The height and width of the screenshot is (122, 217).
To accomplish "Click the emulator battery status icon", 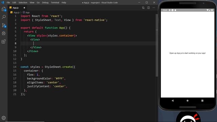I will click(212, 10).
